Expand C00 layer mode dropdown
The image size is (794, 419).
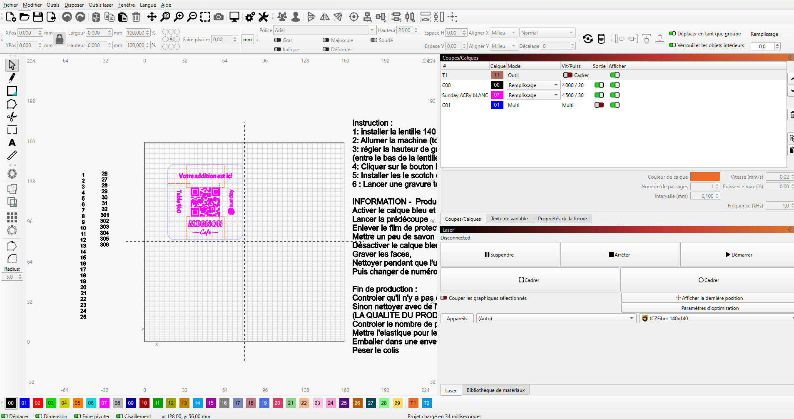click(x=555, y=85)
